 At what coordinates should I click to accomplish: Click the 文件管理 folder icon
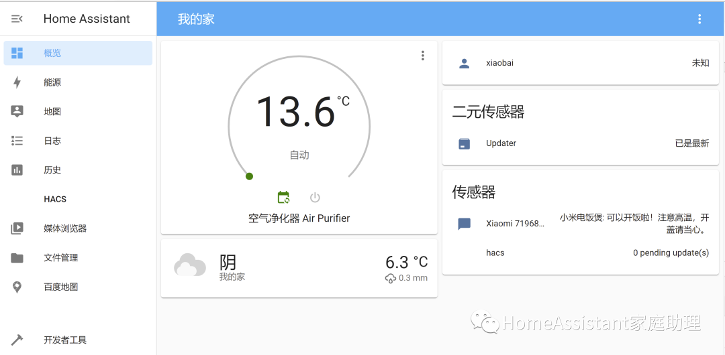coord(17,258)
